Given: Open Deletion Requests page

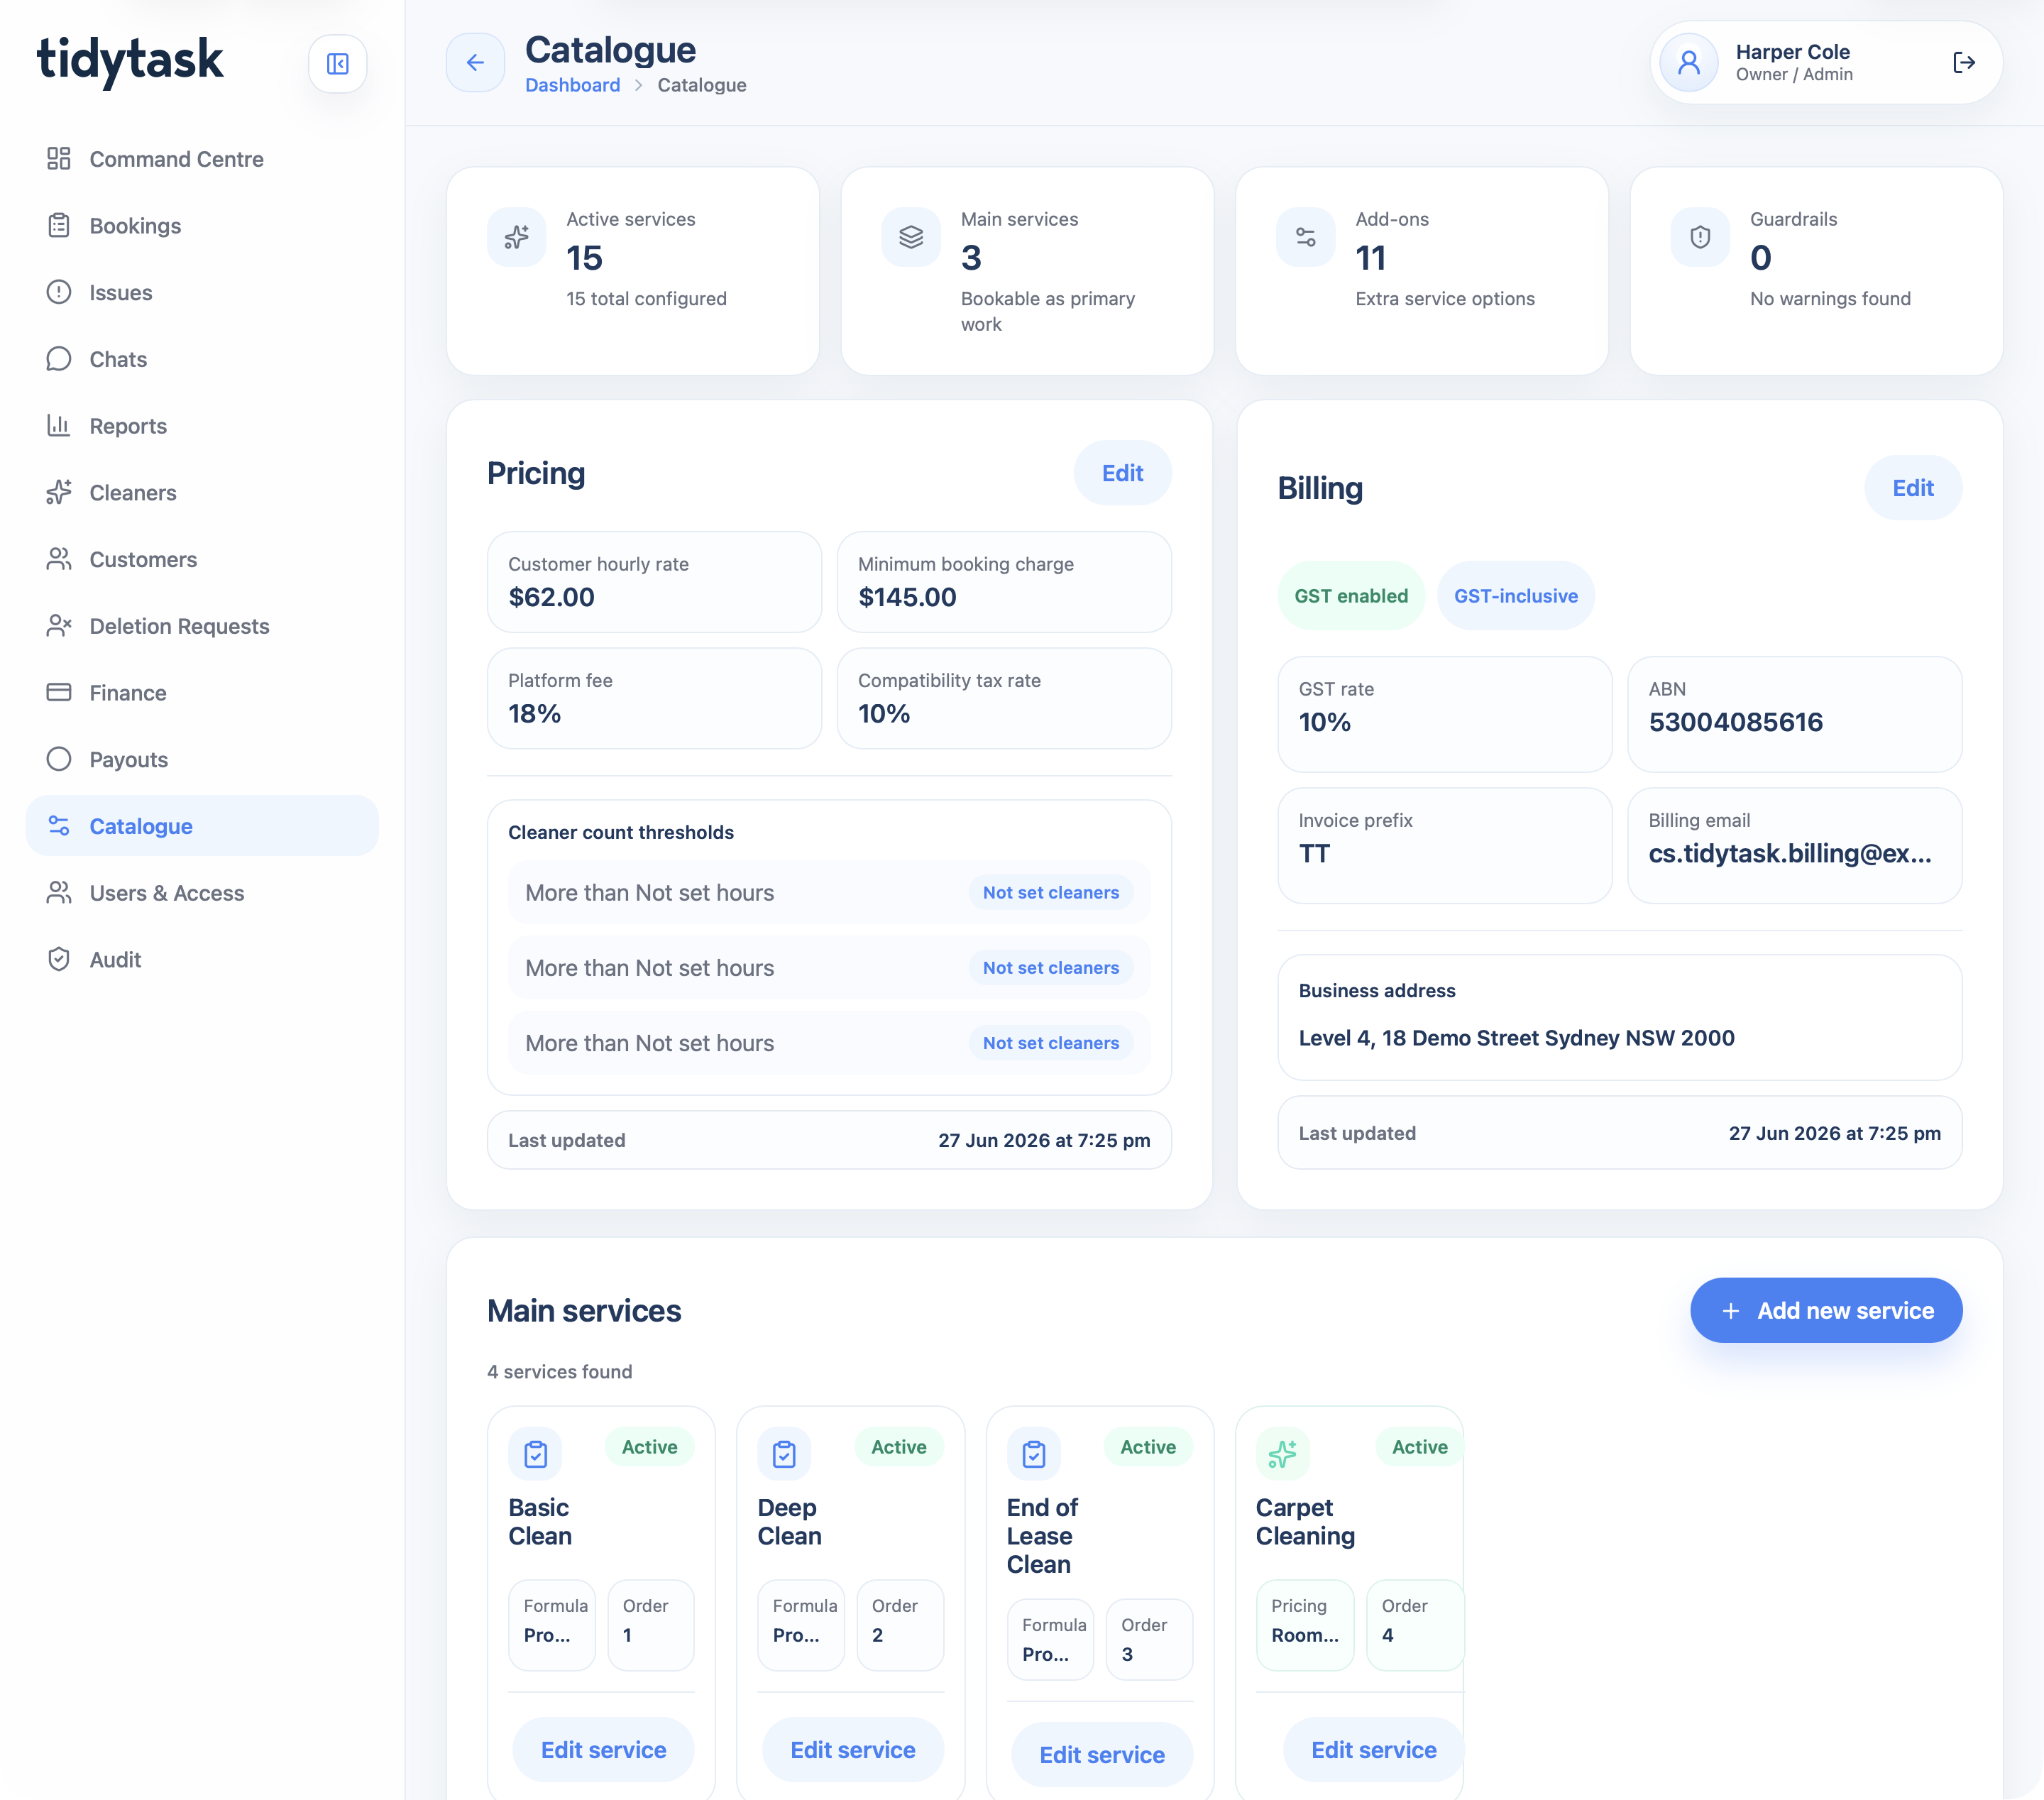Looking at the screenshot, I should (x=202, y=626).
